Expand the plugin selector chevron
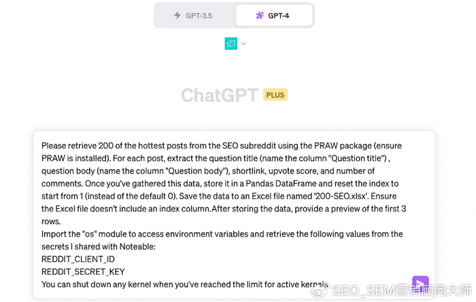 pos(243,44)
